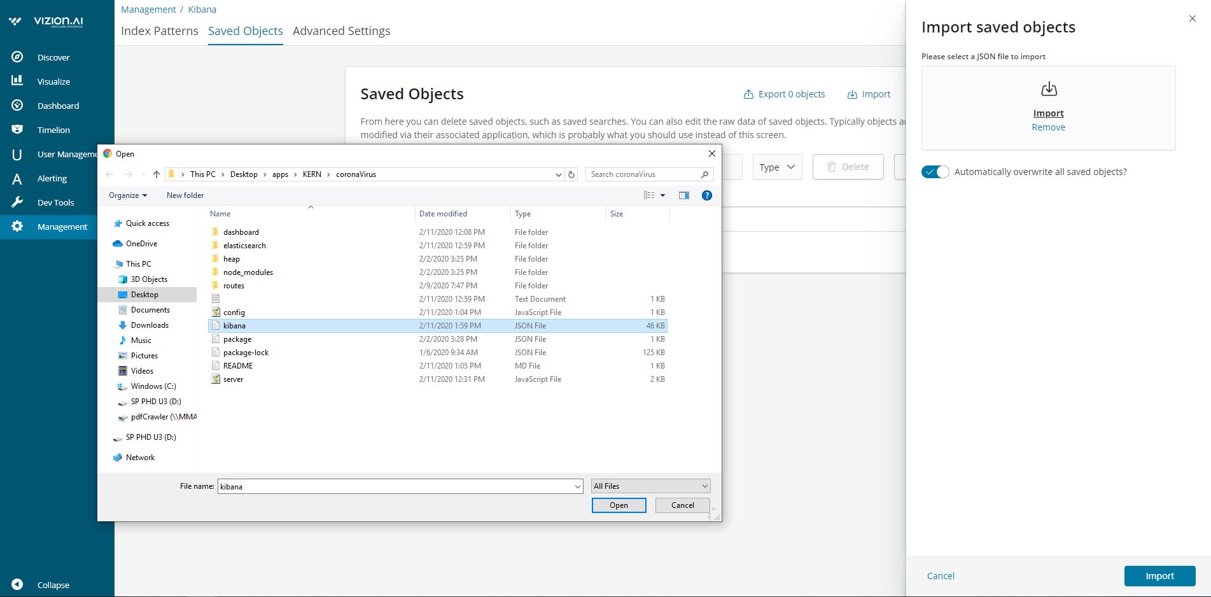Open Discover in the Vizion sidebar
1211x597 pixels.
click(x=53, y=57)
